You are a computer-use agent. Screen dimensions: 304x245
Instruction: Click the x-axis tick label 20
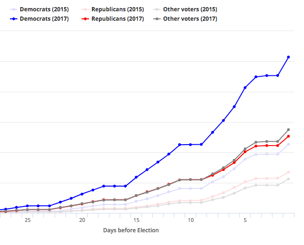click(x=82, y=220)
